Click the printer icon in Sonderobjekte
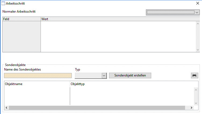 194,75
